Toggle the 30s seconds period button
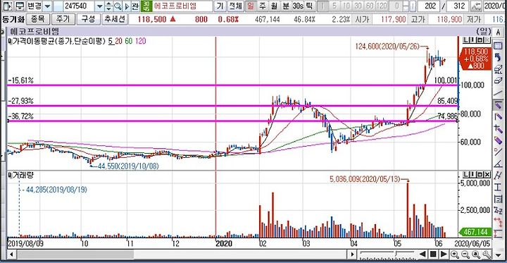507x263 pixels. [x=298, y=6]
